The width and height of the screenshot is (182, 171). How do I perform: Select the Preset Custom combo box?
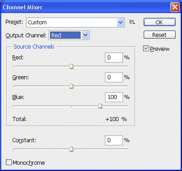[75, 22]
